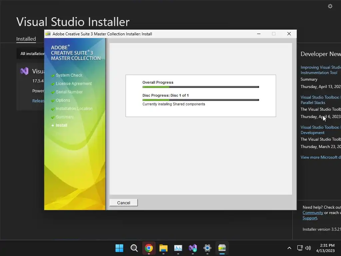Click the 17.5.4 version number

(38, 81)
